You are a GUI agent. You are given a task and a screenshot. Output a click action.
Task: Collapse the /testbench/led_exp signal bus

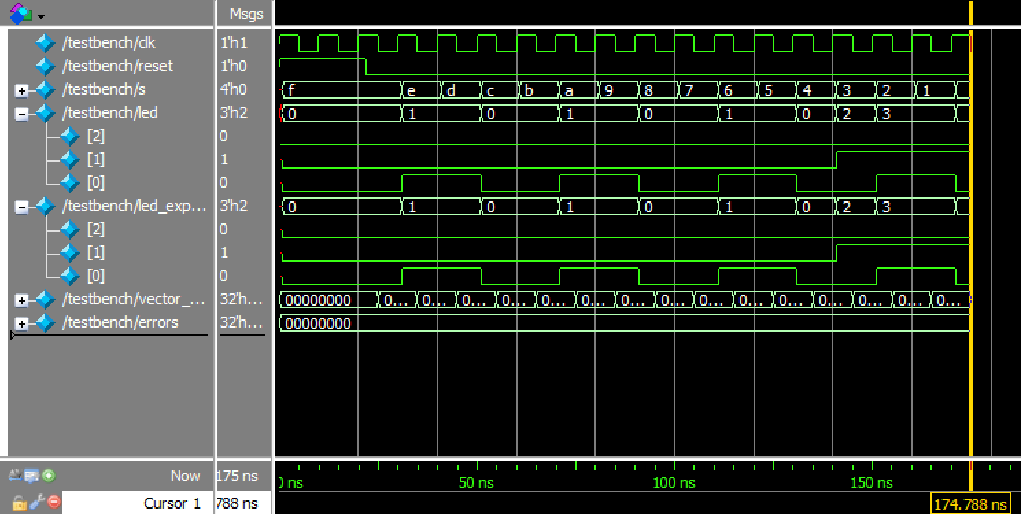(x=22, y=206)
